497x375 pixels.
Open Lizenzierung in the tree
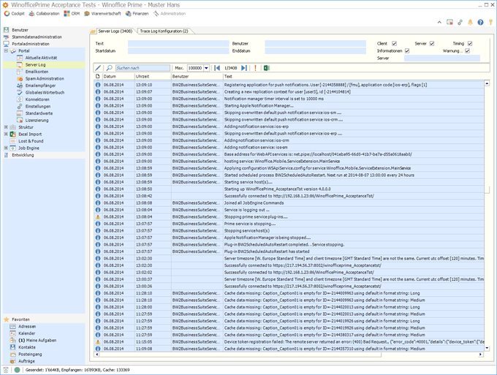click(37, 120)
